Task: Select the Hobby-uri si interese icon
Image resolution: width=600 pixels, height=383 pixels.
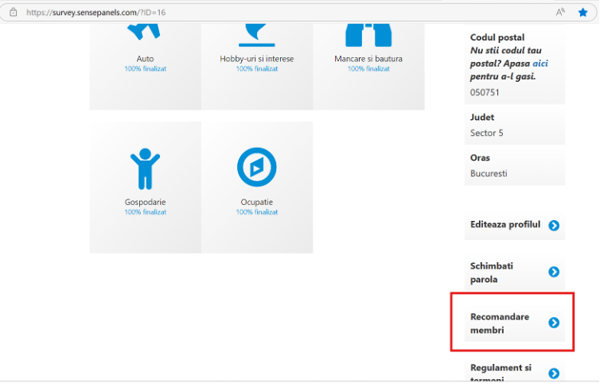Action: point(256,32)
